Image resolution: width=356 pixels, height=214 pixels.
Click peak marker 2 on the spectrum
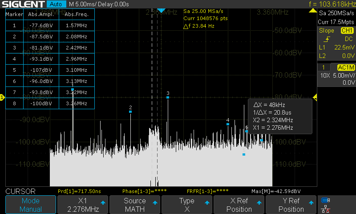coord(130,111)
